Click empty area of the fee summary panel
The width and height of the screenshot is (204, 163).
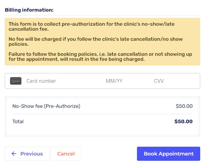click(x=102, y=131)
